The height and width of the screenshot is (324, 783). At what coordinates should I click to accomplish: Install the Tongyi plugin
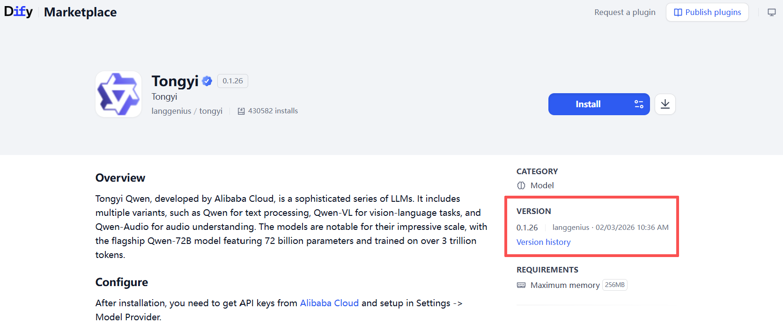[x=588, y=104]
